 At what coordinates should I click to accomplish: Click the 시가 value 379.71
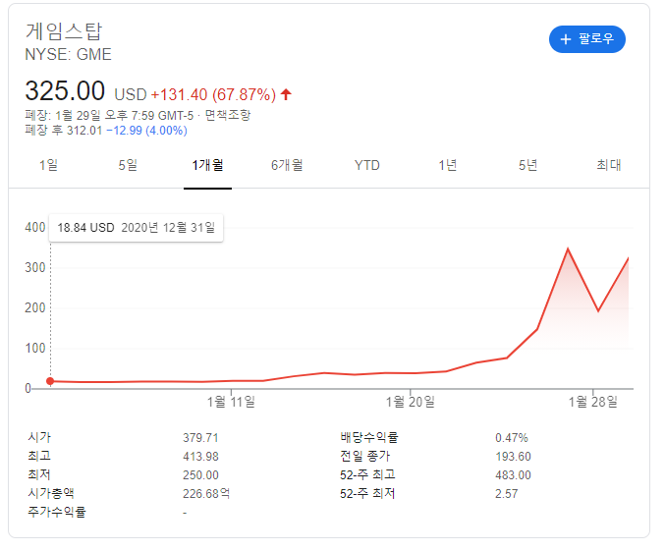tap(200, 438)
